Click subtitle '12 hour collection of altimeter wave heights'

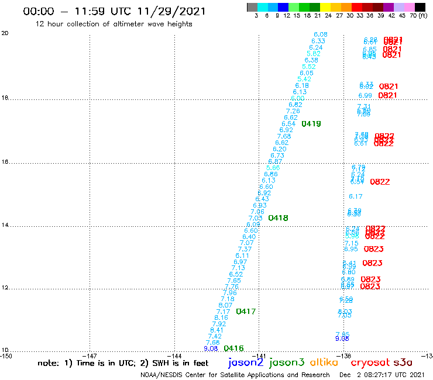114,24
